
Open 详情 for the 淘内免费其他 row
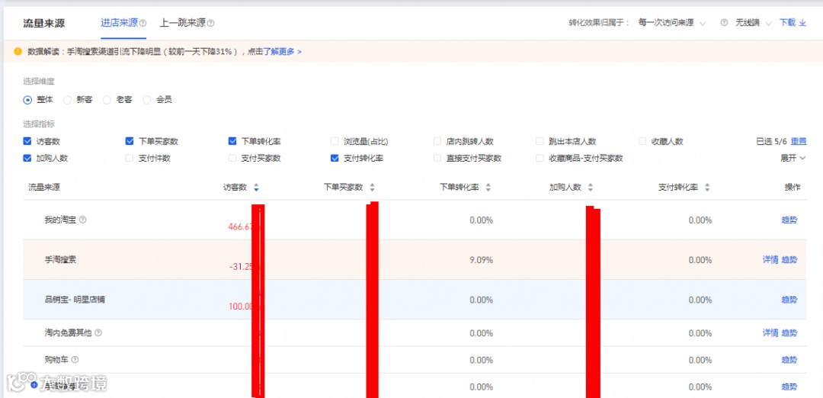(x=770, y=333)
